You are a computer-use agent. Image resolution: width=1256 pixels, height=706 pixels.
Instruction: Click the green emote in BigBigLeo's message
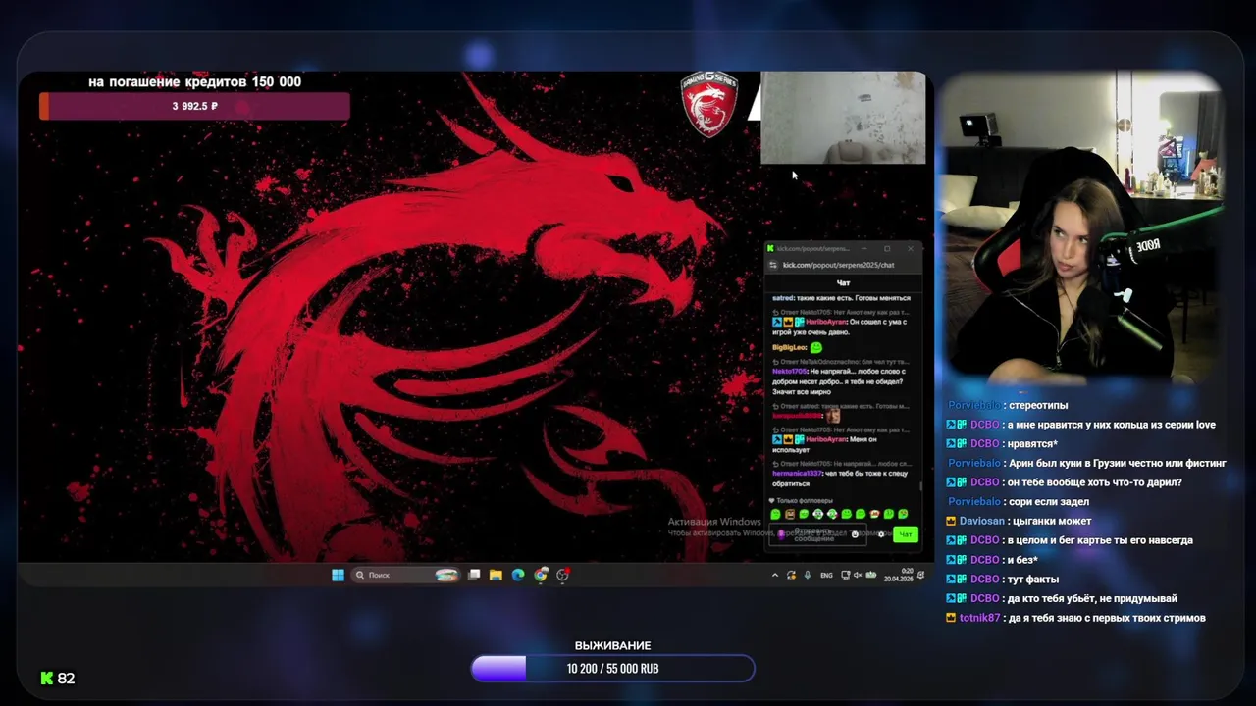coord(816,347)
